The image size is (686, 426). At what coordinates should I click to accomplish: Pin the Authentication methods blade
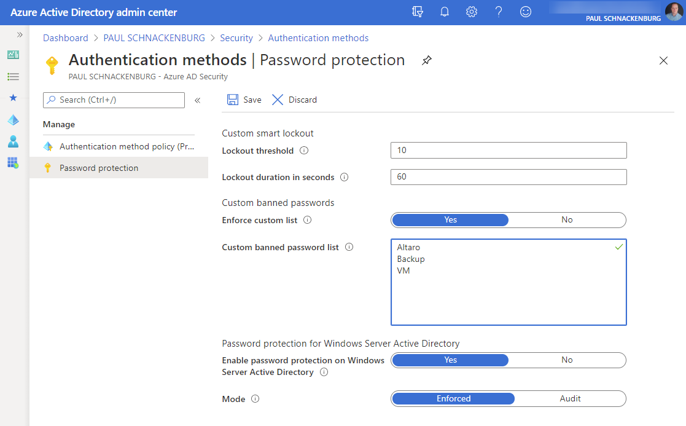427,60
